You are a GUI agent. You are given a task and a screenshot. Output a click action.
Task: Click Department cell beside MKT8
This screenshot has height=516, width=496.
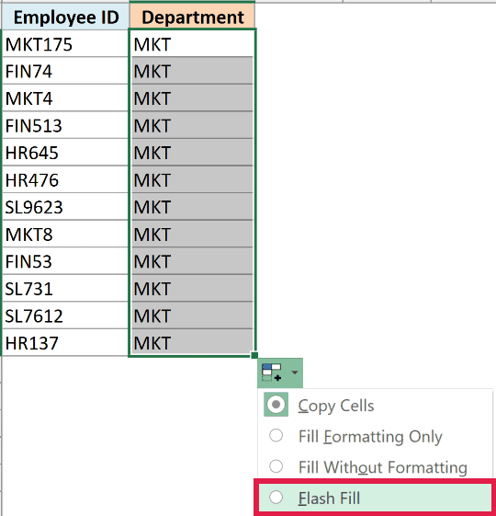[x=192, y=234]
